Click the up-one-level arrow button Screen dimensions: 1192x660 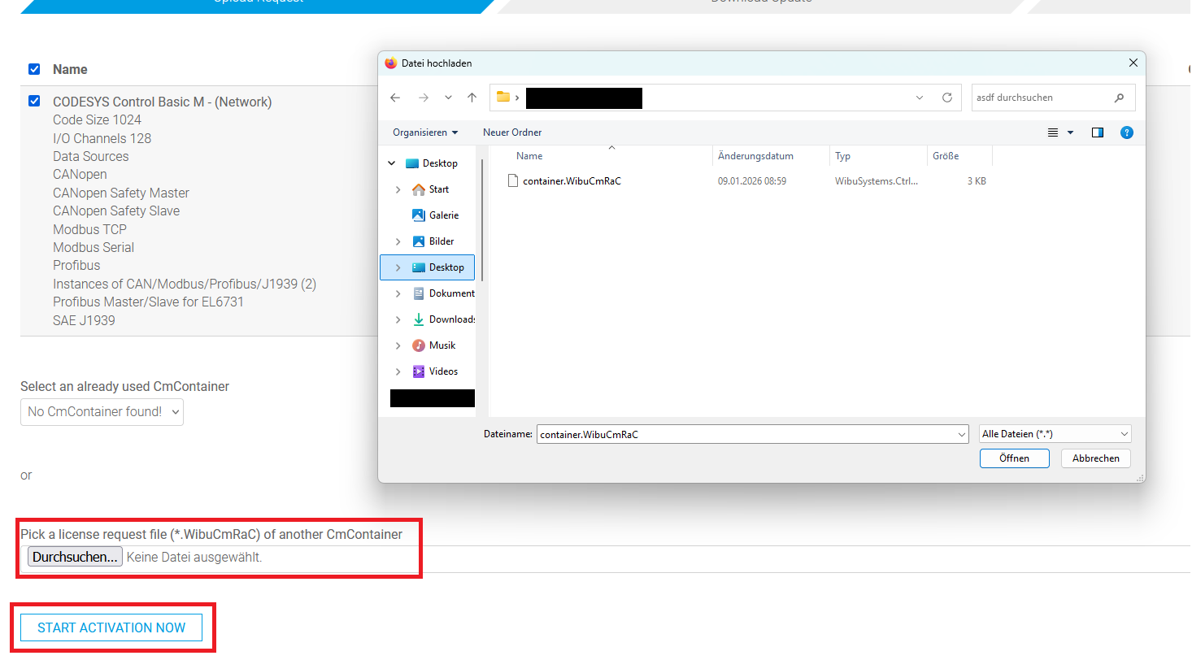click(472, 98)
